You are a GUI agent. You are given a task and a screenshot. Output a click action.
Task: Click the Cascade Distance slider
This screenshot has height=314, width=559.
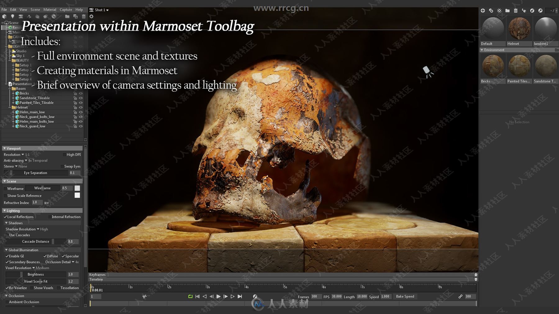(35, 242)
